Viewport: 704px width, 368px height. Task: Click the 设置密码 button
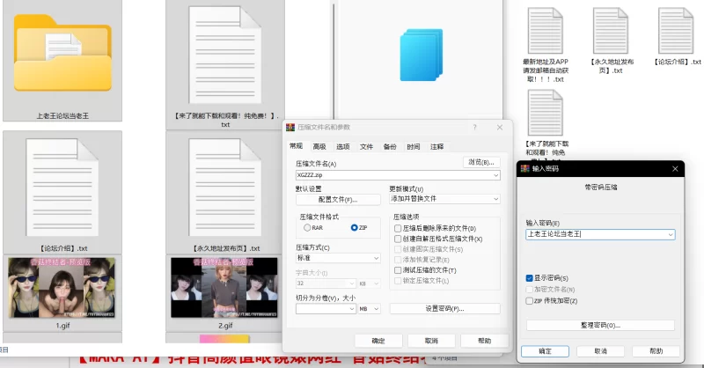coord(444,309)
